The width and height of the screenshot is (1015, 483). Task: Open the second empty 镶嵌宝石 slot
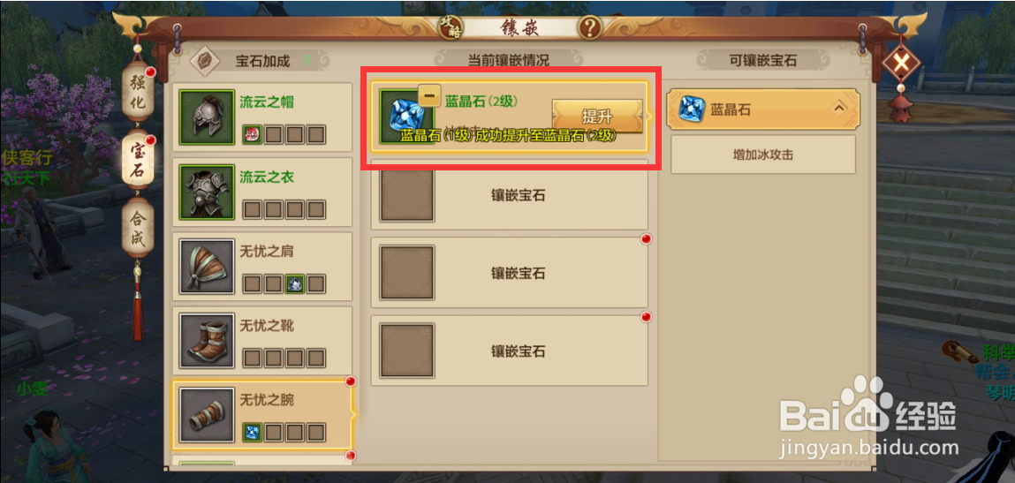click(x=510, y=274)
